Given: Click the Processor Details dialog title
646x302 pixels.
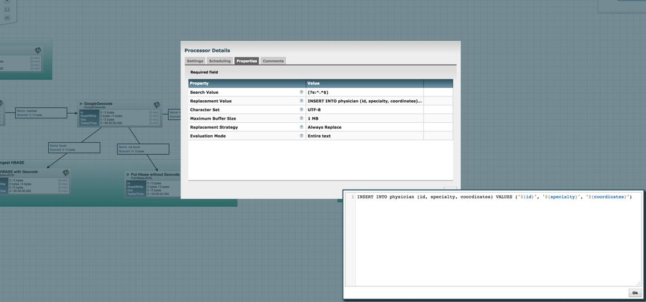Looking at the screenshot, I should 207,50.
